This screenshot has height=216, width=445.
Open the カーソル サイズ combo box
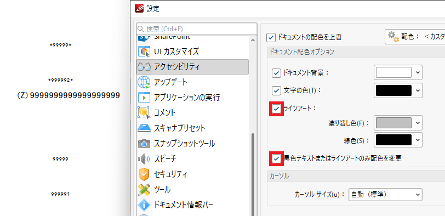pos(385,195)
